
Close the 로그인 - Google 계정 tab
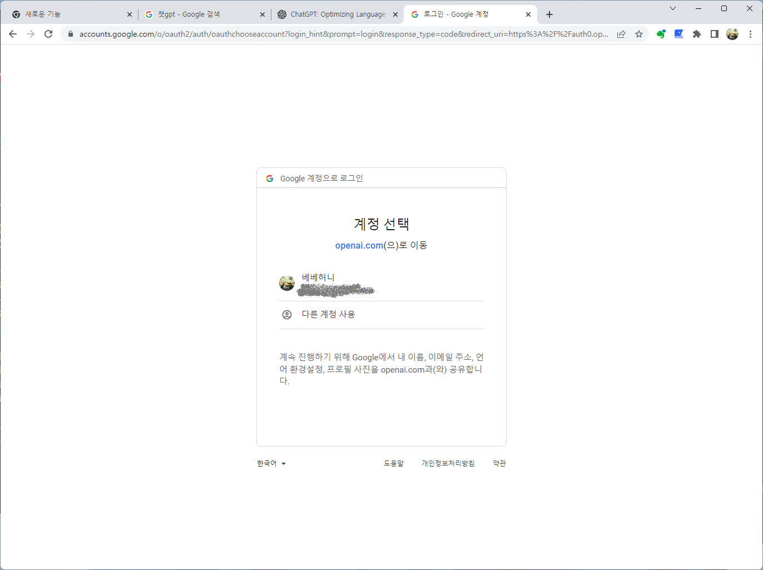528,14
